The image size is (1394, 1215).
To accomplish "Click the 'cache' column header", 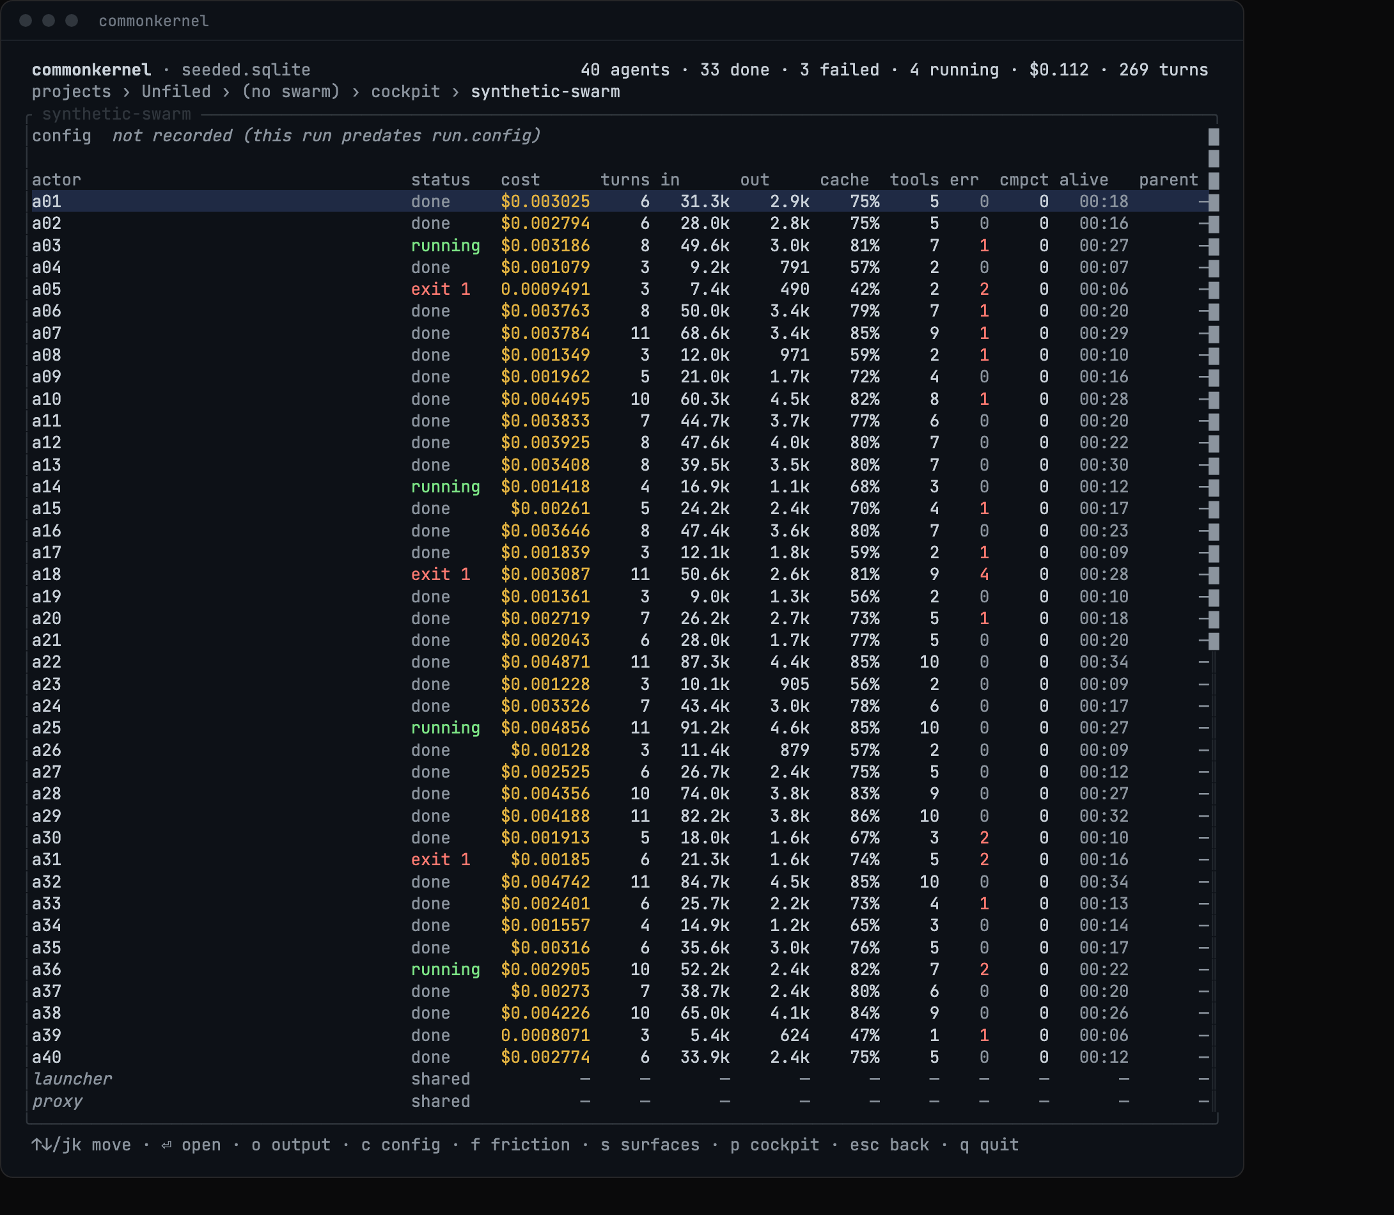I will (x=844, y=180).
